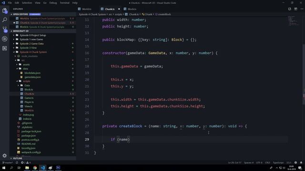Collapse the OPEN EDITORS section
This screenshot has width=305, height=171.
[20, 14]
